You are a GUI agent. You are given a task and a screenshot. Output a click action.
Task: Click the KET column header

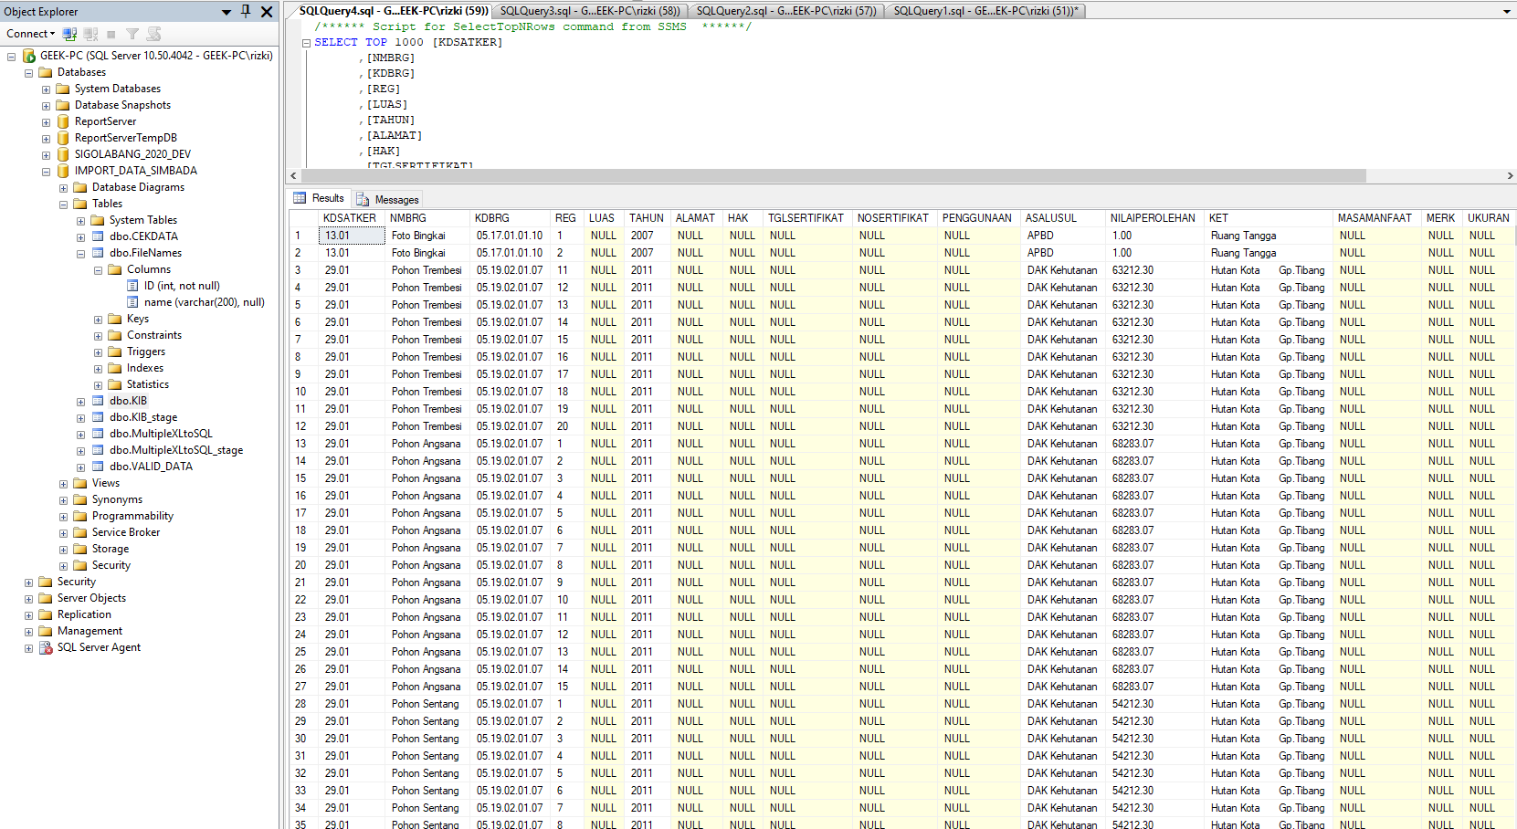tap(1269, 218)
